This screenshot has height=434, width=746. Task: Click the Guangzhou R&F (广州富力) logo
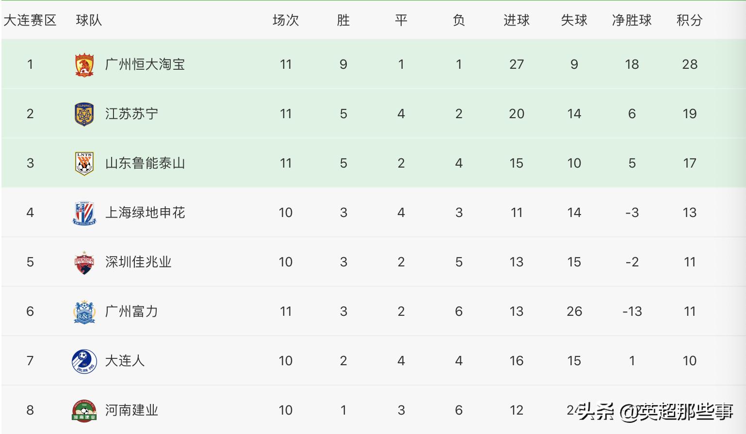(x=84, y=312)
